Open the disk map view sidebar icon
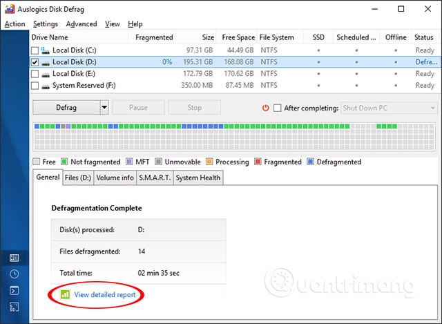Image resolution: width=442 pixels, height=324 pixels. coord(14,258)
